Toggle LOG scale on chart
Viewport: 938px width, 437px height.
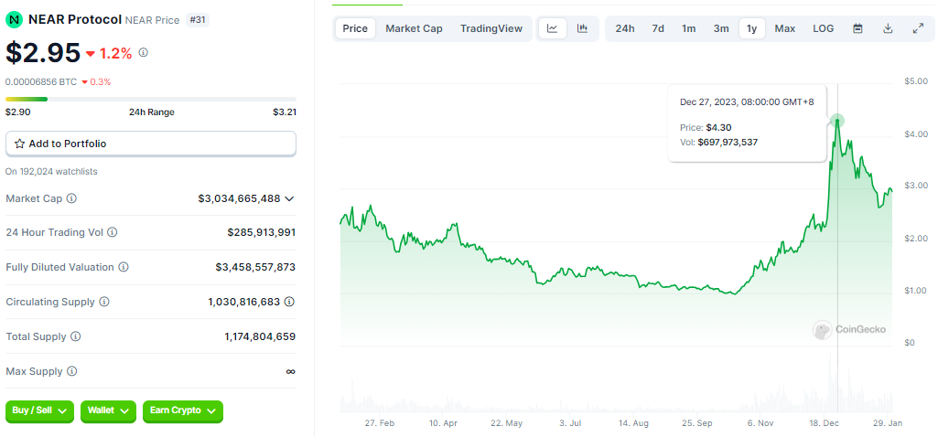pos(823,28)
